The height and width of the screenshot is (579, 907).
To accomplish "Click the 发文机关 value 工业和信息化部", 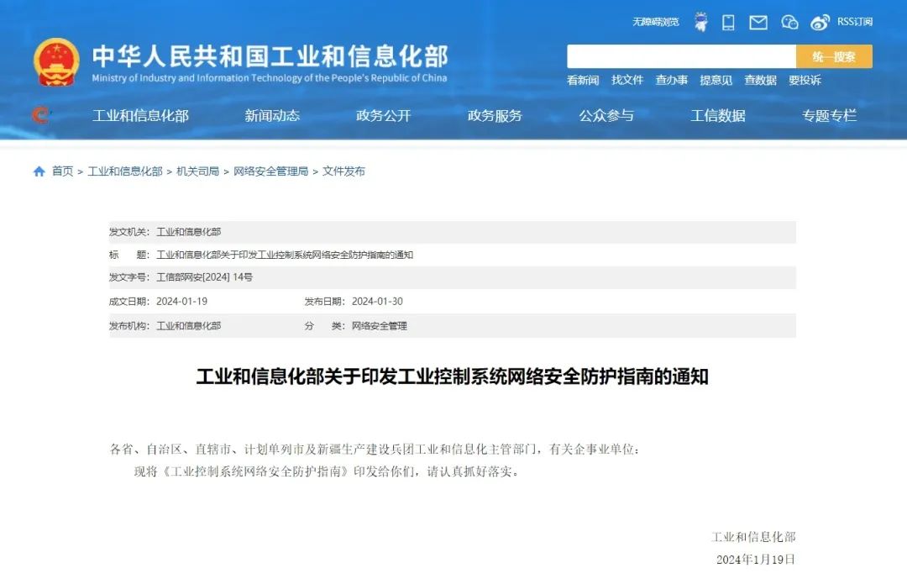I will click(189, 232).
